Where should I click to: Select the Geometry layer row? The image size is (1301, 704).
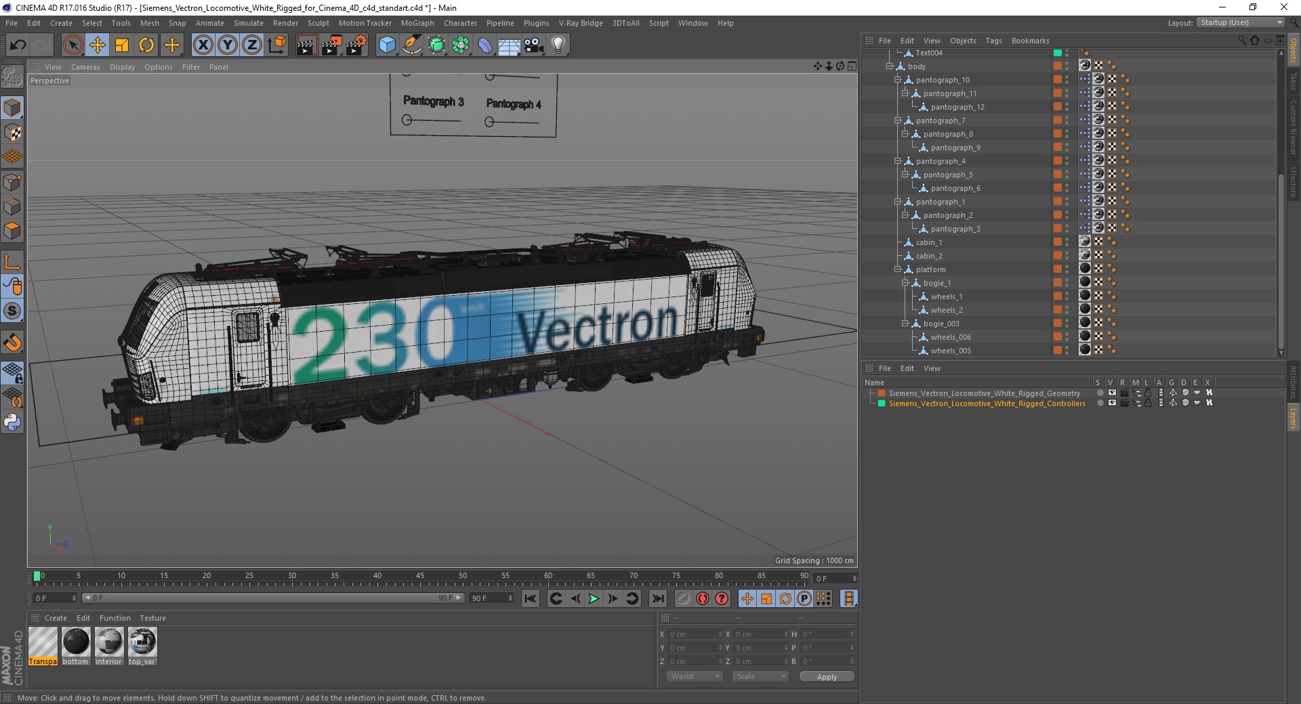tap(984, 393)
